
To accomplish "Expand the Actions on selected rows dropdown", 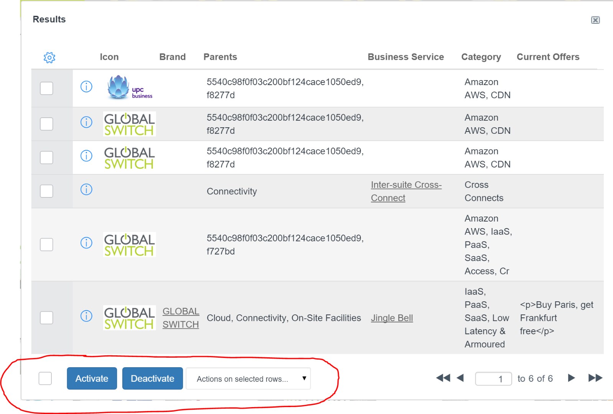I will click(248, 379).
